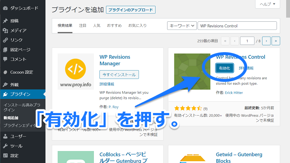
Task: Click プラグインのアップロード button
Action: pos(130,10)
